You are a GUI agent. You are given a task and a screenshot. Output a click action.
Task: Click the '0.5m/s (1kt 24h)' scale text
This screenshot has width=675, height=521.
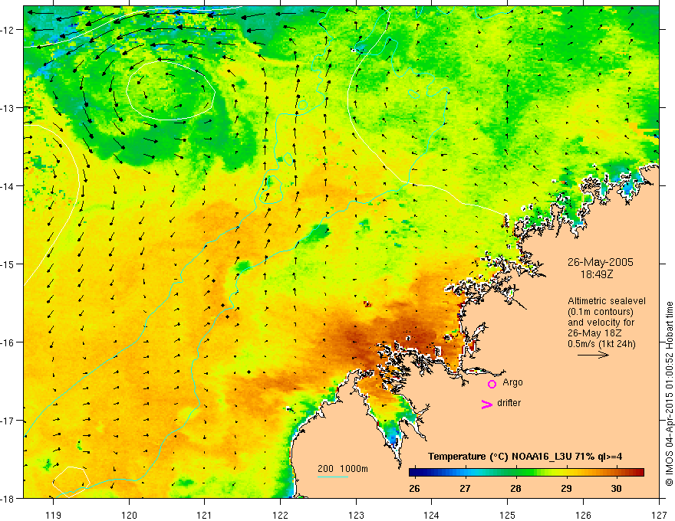601,344
